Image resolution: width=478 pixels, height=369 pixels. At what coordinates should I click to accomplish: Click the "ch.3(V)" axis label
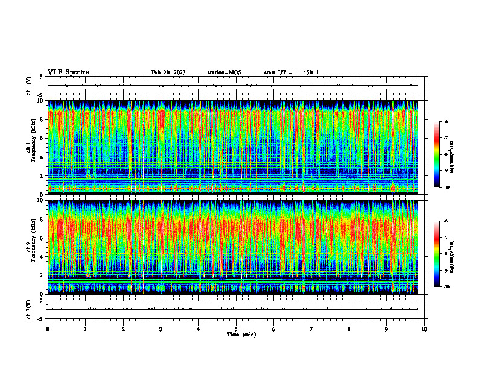pyautogui.click(x=28, y=309)
